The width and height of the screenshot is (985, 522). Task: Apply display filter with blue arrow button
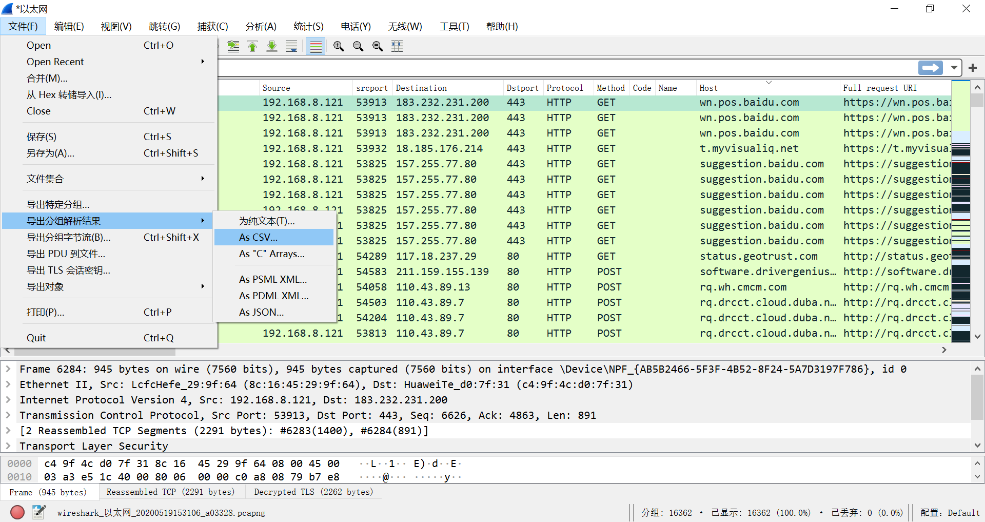pyautogui.click(x=931, y=68)
